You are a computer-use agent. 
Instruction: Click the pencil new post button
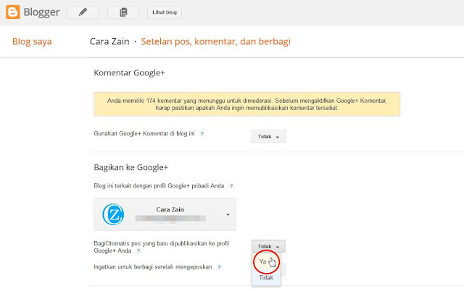pos(83,12)
